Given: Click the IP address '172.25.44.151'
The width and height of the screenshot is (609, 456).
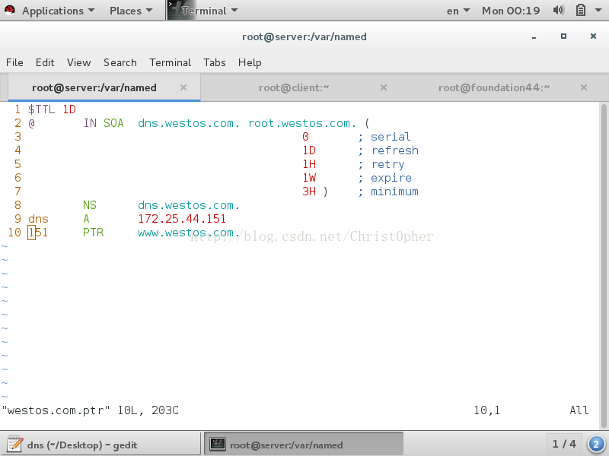Looking at the screenshot, I should point(182,219).
